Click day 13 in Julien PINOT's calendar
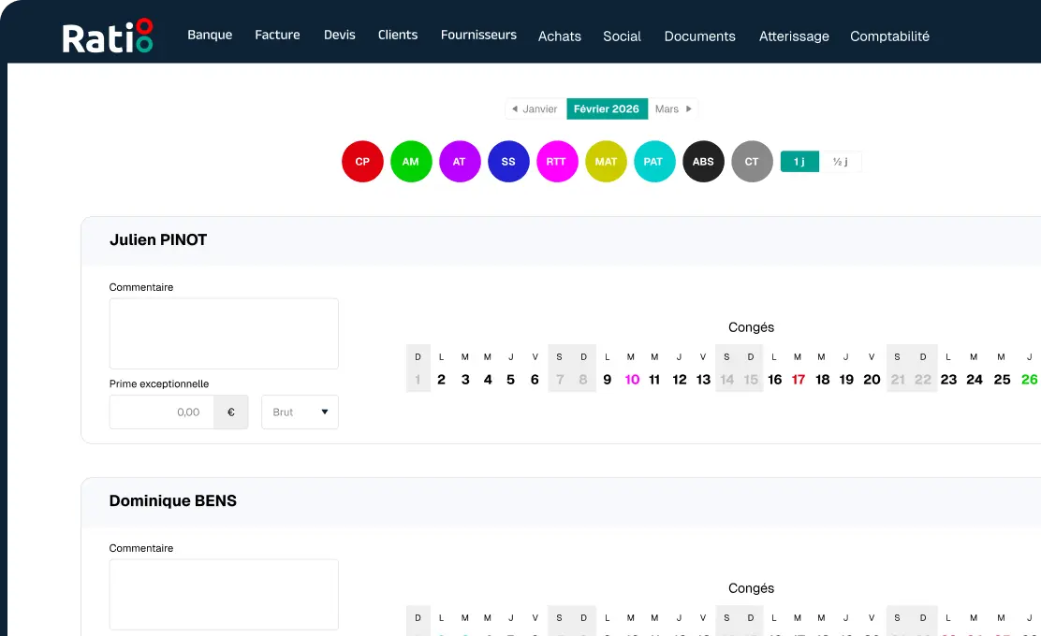The width and height of the screenshot is (1041, 636). coord(703,380)
